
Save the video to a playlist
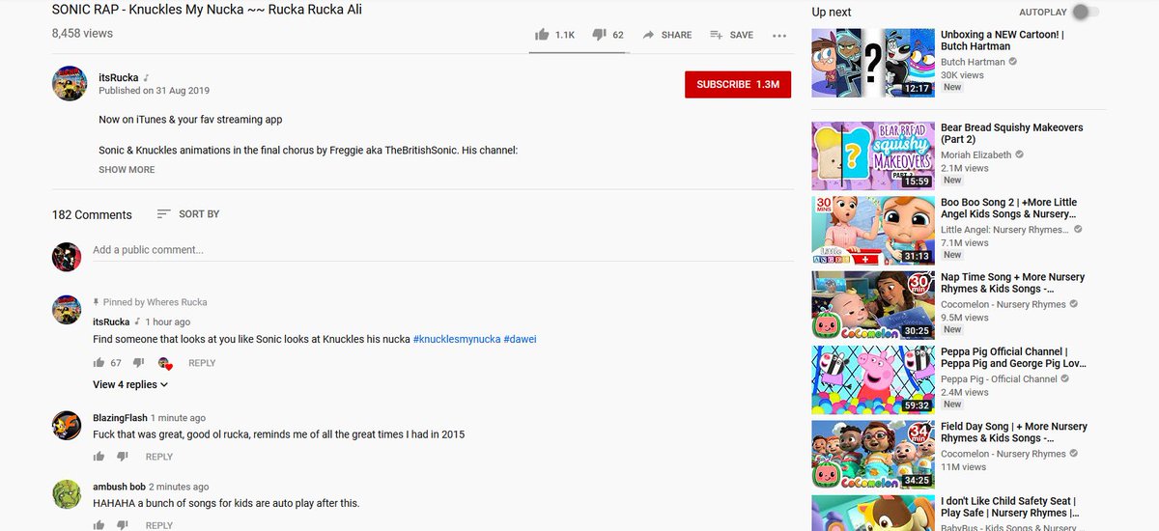[731, 35]
